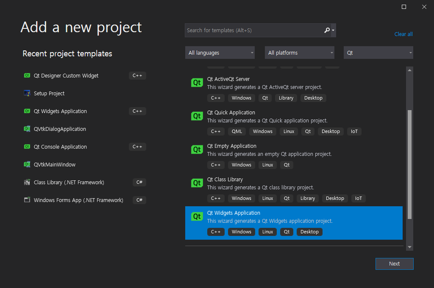
Task: Click the QVtkMainWindow icon
Action: [x=27, y=164]
